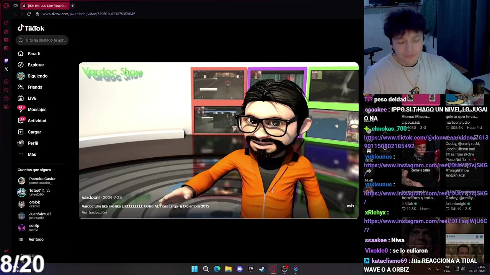This screenshot has height=275, width=490.
Task: Click the microphone tray icon
Action: (437, 269)
